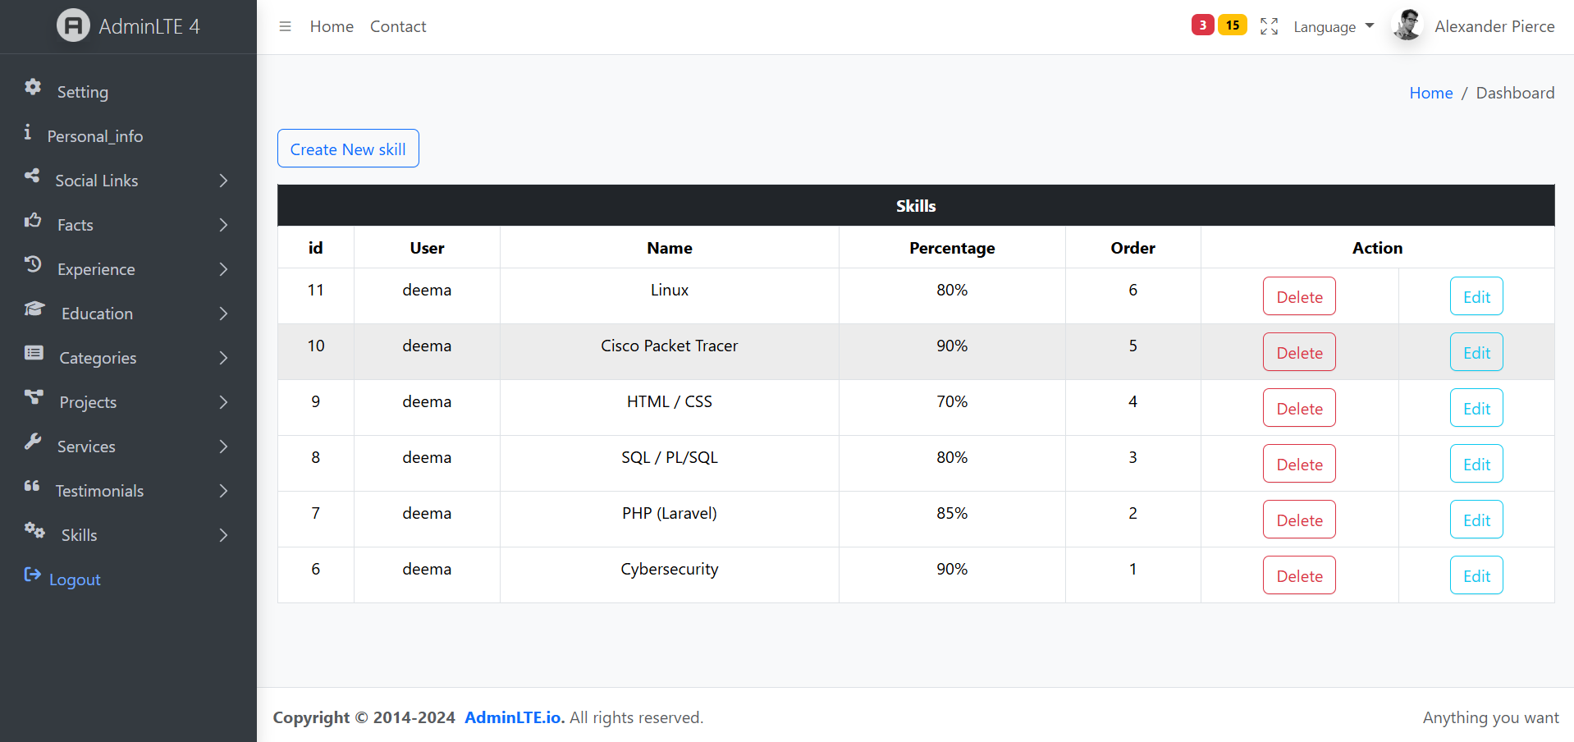The image size is (1574, 742).
Task: Delete the Cisco Packet Tracer skill
Action: [1299, 352]
